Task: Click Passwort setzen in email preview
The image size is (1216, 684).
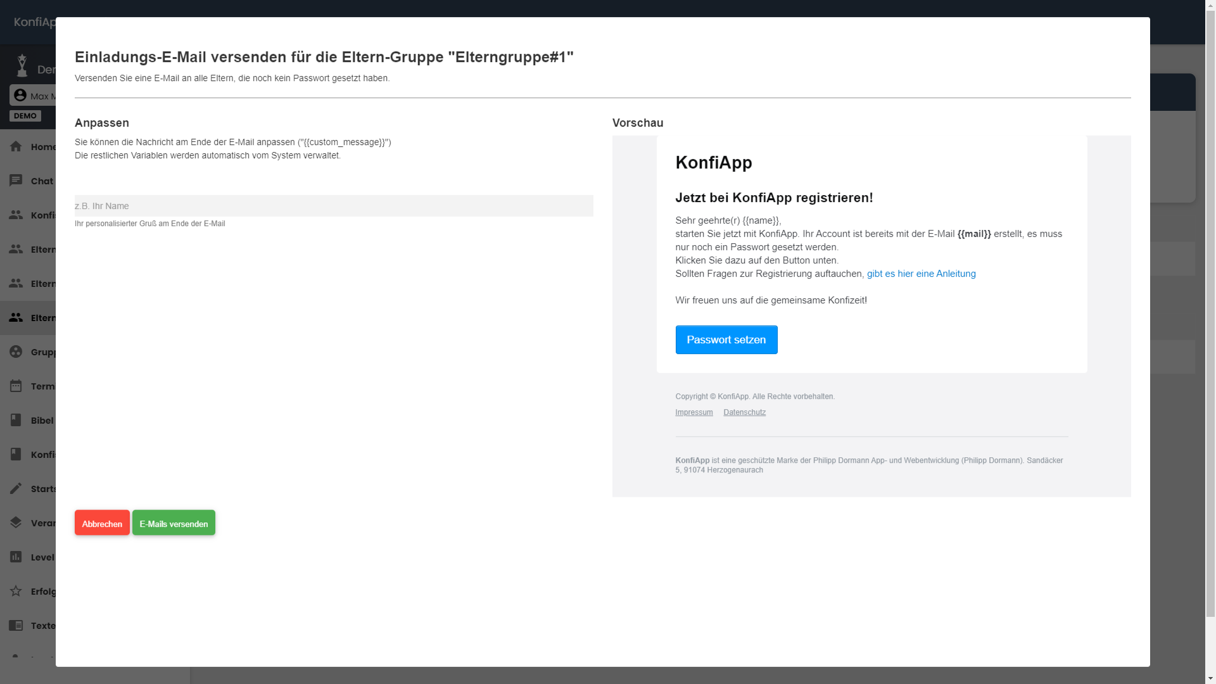Action: click(726, 340)
